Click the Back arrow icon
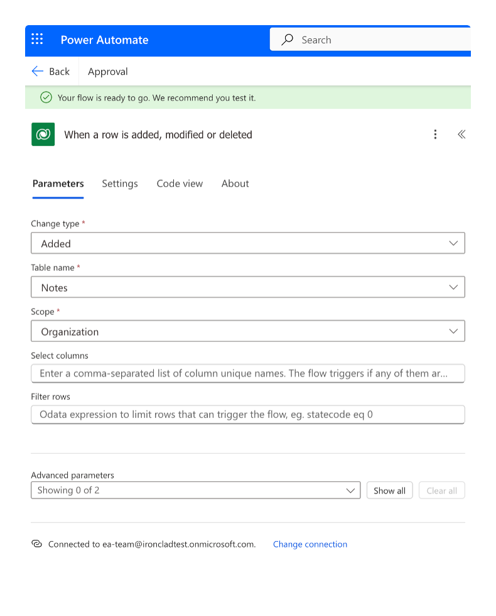The image size is (496, 616). [37, 71]
